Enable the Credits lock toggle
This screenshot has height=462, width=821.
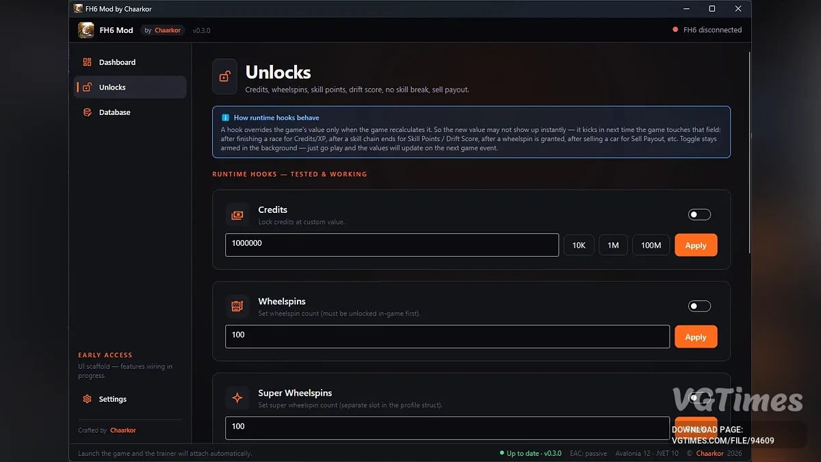click(699, 215)
